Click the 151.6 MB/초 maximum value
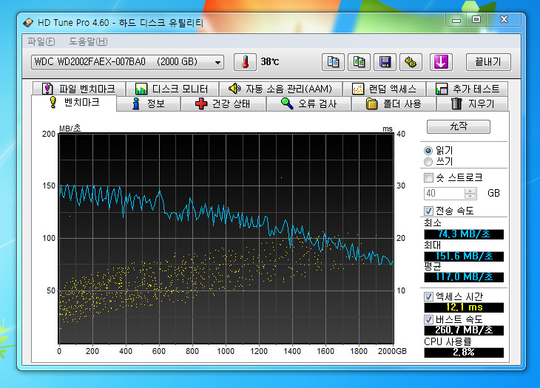Viewport: 540px width, 388px height. click(464, 256)
